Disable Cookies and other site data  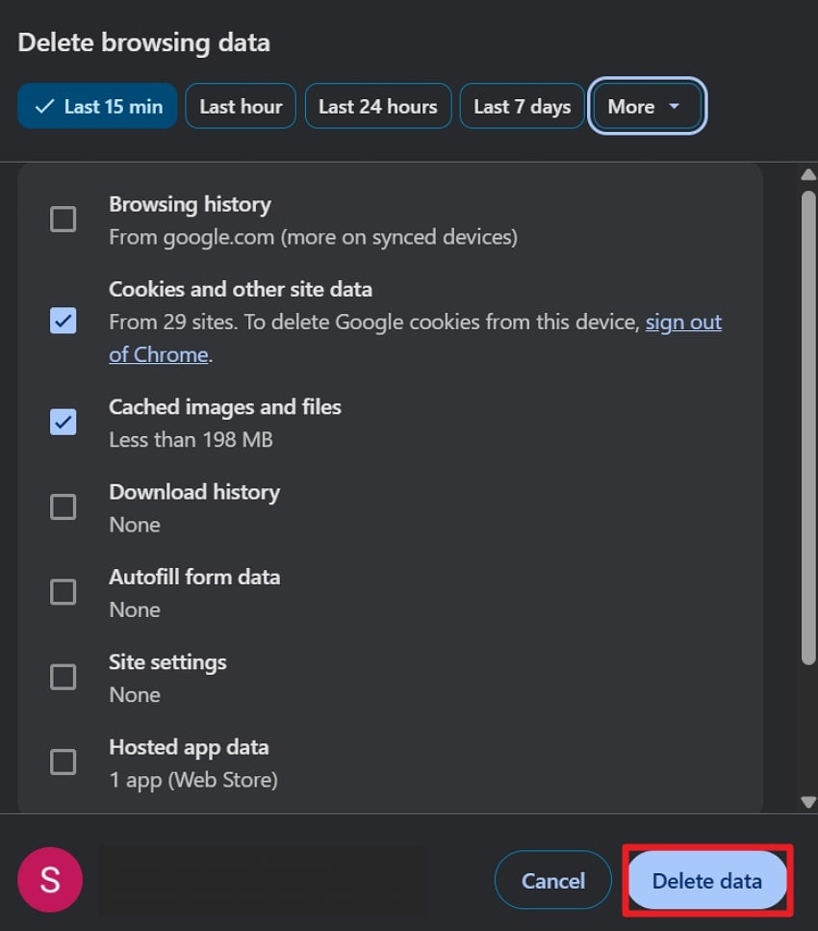63,321
